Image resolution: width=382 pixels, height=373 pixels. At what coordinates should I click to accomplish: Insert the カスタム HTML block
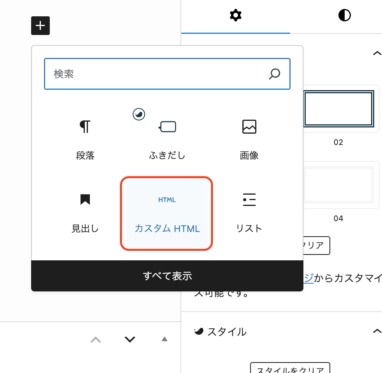pos(167,213)
